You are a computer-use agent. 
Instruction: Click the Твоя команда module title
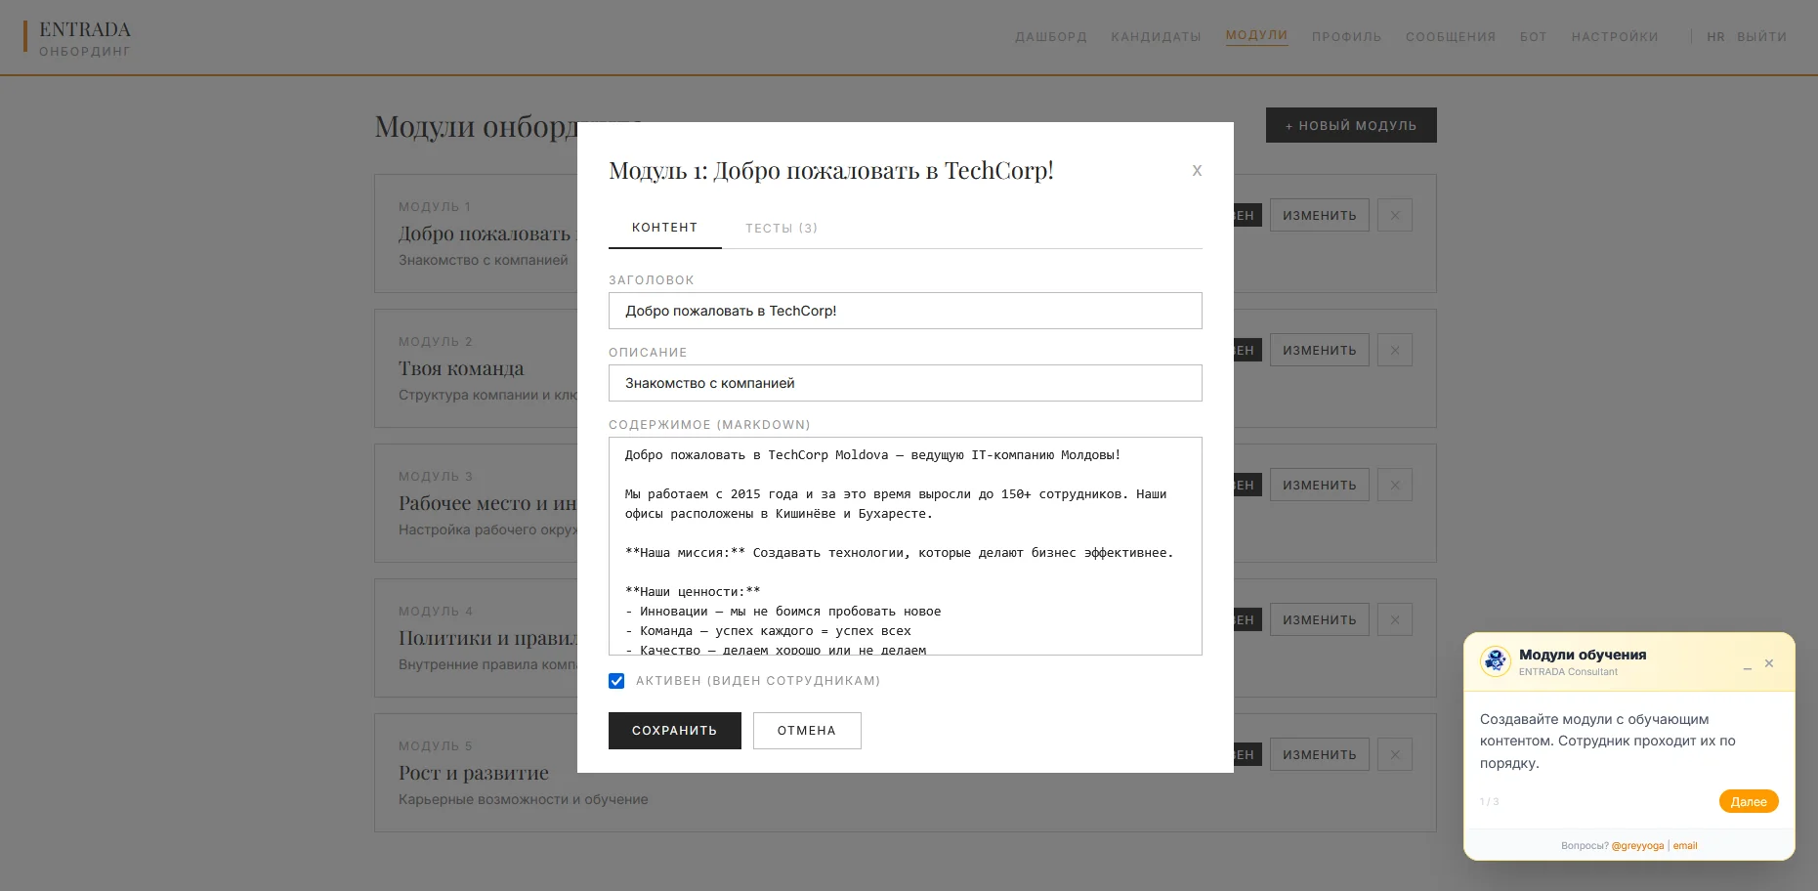[x=461, y=368]
